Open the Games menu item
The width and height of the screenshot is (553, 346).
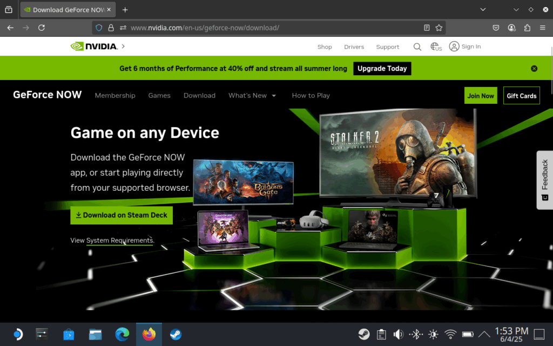click(x=159, y=95)
